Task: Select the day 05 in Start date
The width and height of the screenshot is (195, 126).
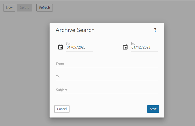Action: pos(74,47)
